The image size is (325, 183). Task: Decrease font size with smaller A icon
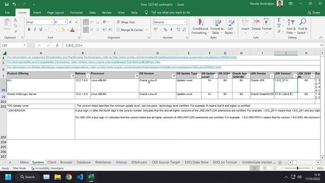click(76, 22)
